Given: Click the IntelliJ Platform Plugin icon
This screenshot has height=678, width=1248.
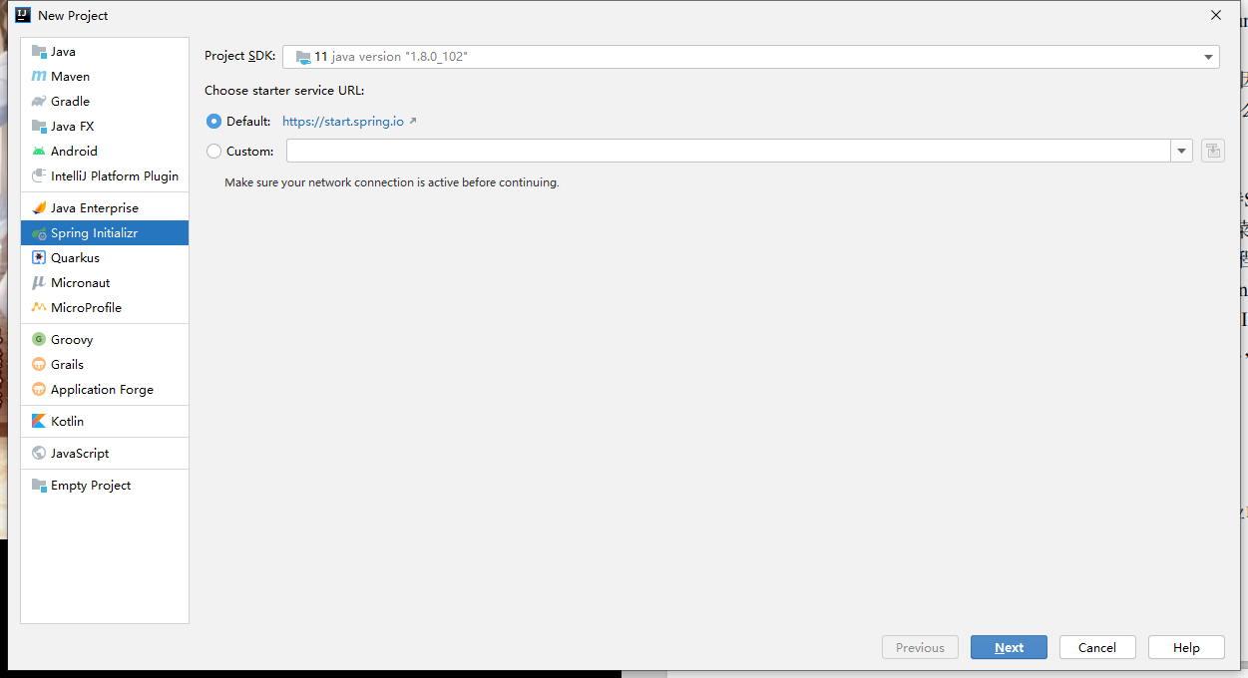Looking at the screenshot, I should pyautogui.click(x=39, y=176).
